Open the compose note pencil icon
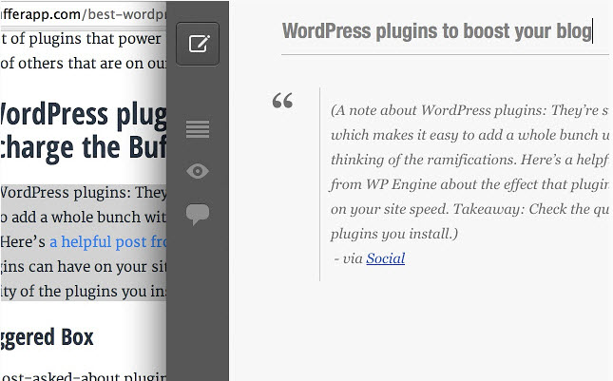The image size is (613, 381). click(198, 44)
